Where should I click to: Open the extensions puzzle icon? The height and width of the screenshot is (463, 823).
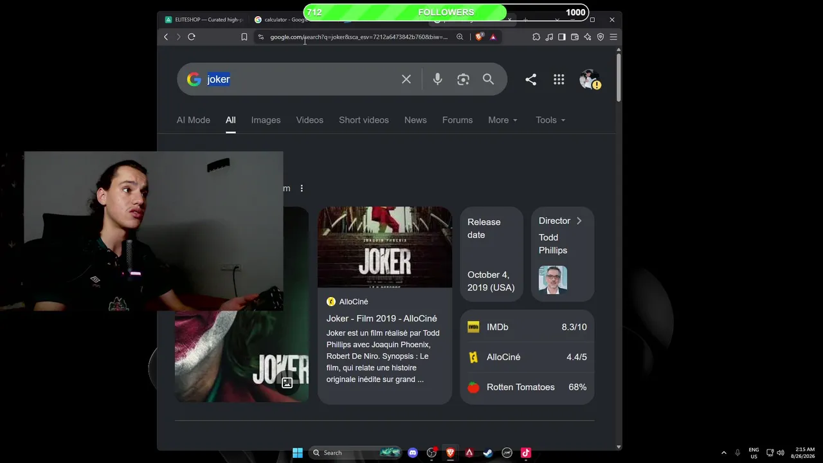pyautogui.click(x=536, y=37)
